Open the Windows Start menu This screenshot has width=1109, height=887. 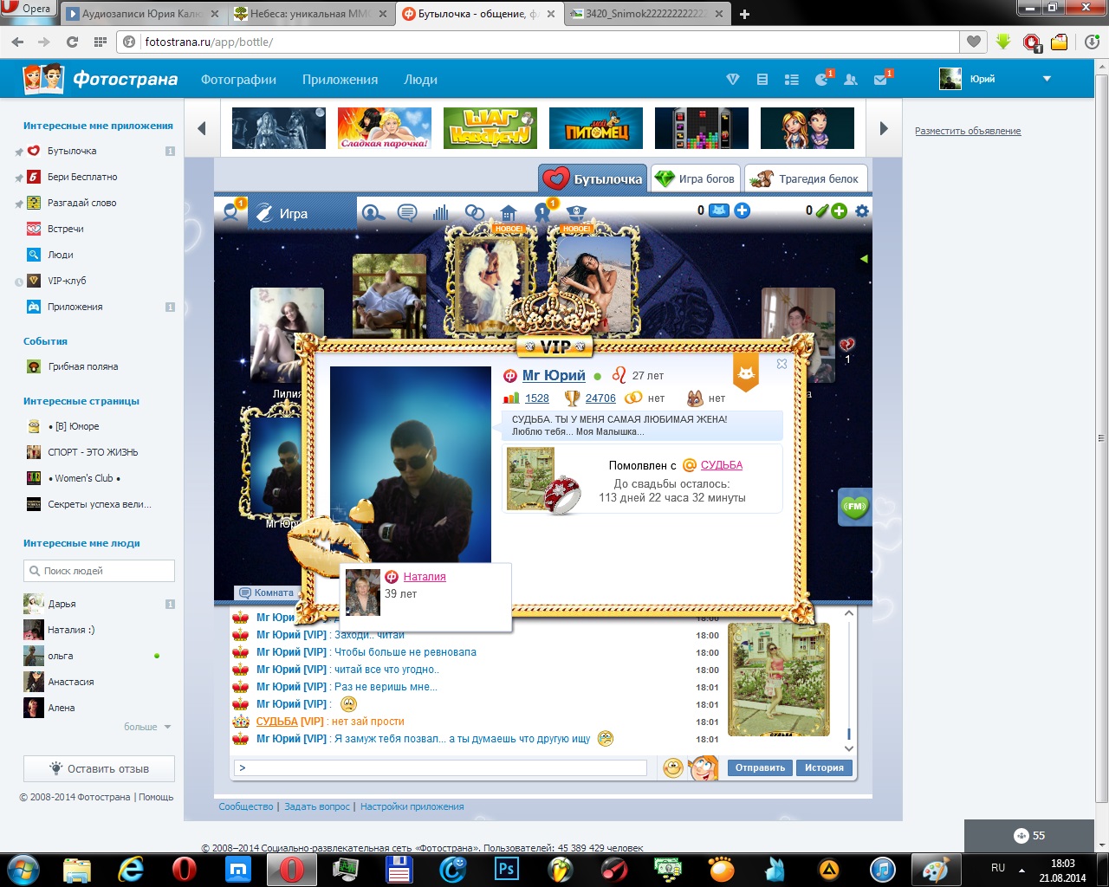[22, 869]
